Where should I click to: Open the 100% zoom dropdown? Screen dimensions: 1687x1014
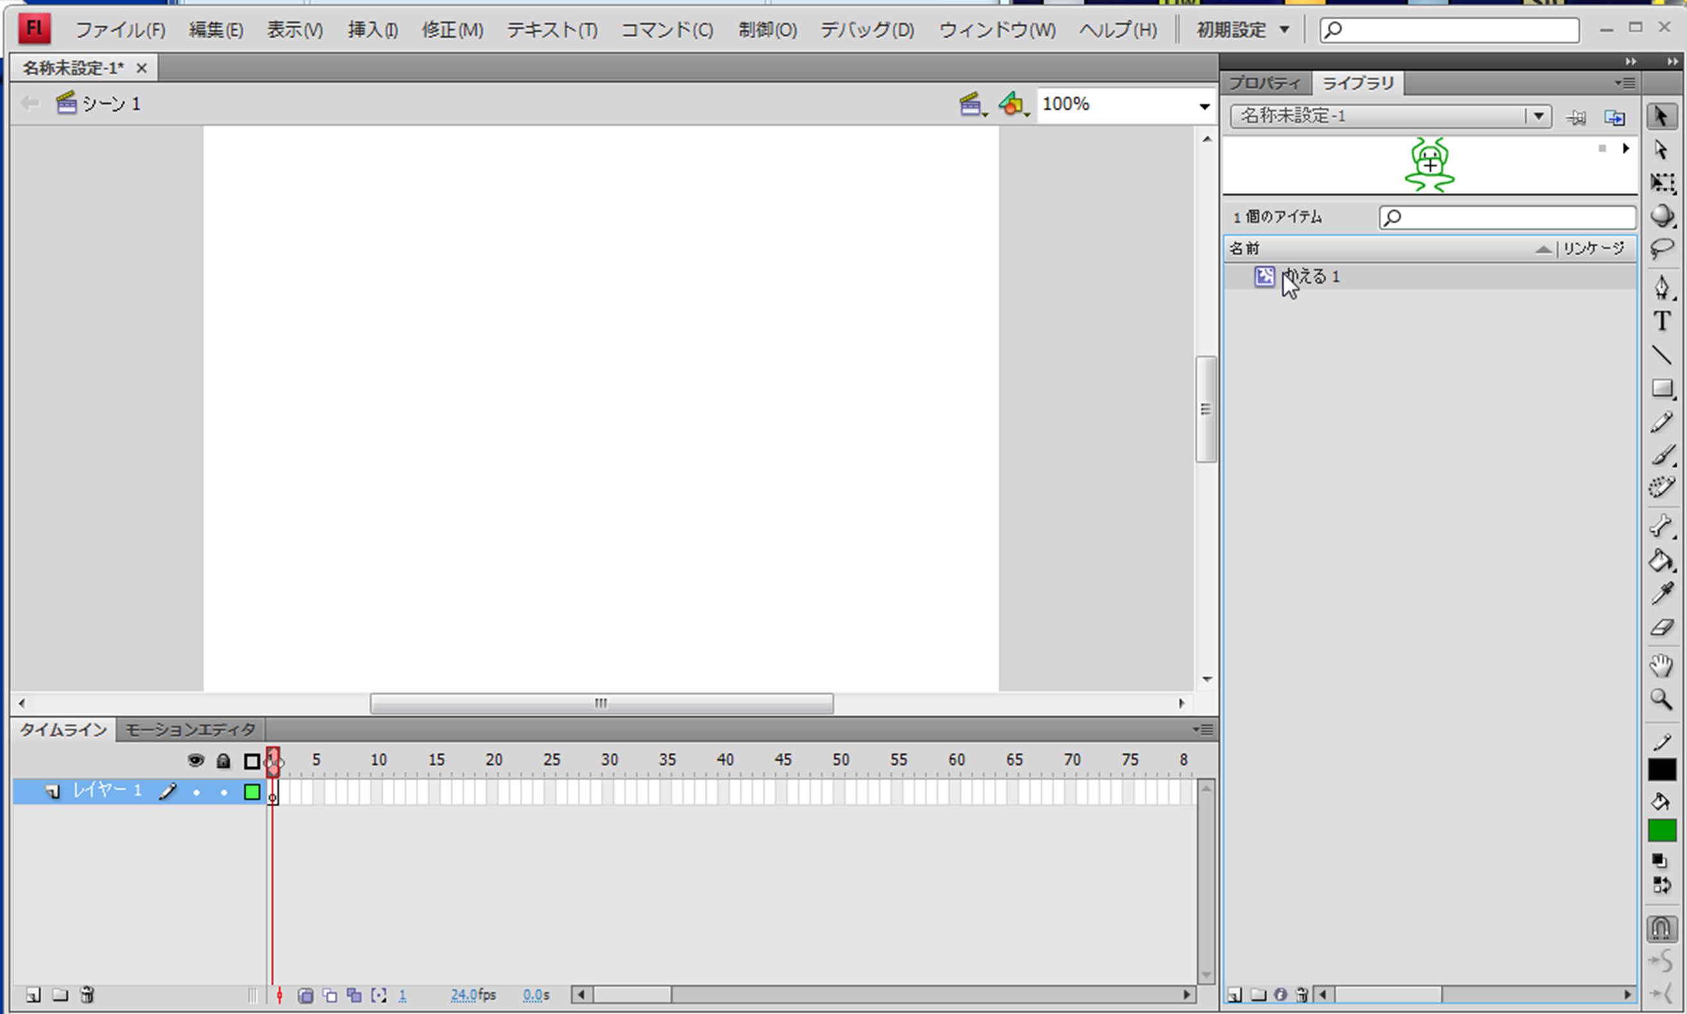pos(1204,106)
